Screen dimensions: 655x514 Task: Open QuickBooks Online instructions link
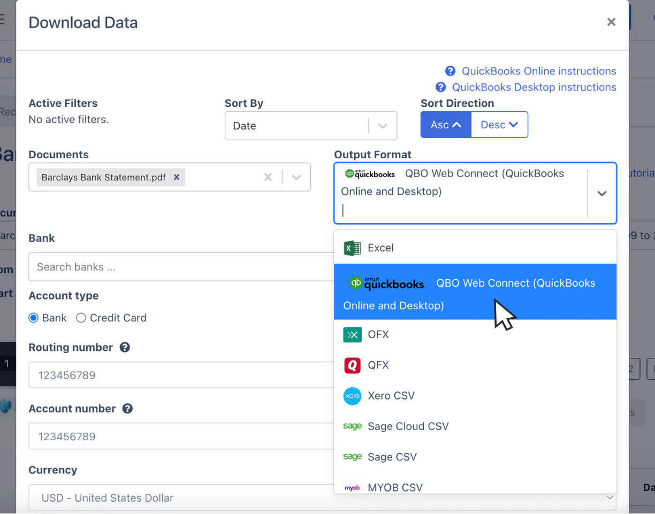(539, 71)
